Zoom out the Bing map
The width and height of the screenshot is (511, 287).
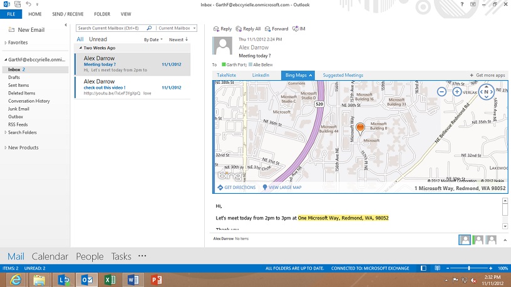(x=441, y=92)
